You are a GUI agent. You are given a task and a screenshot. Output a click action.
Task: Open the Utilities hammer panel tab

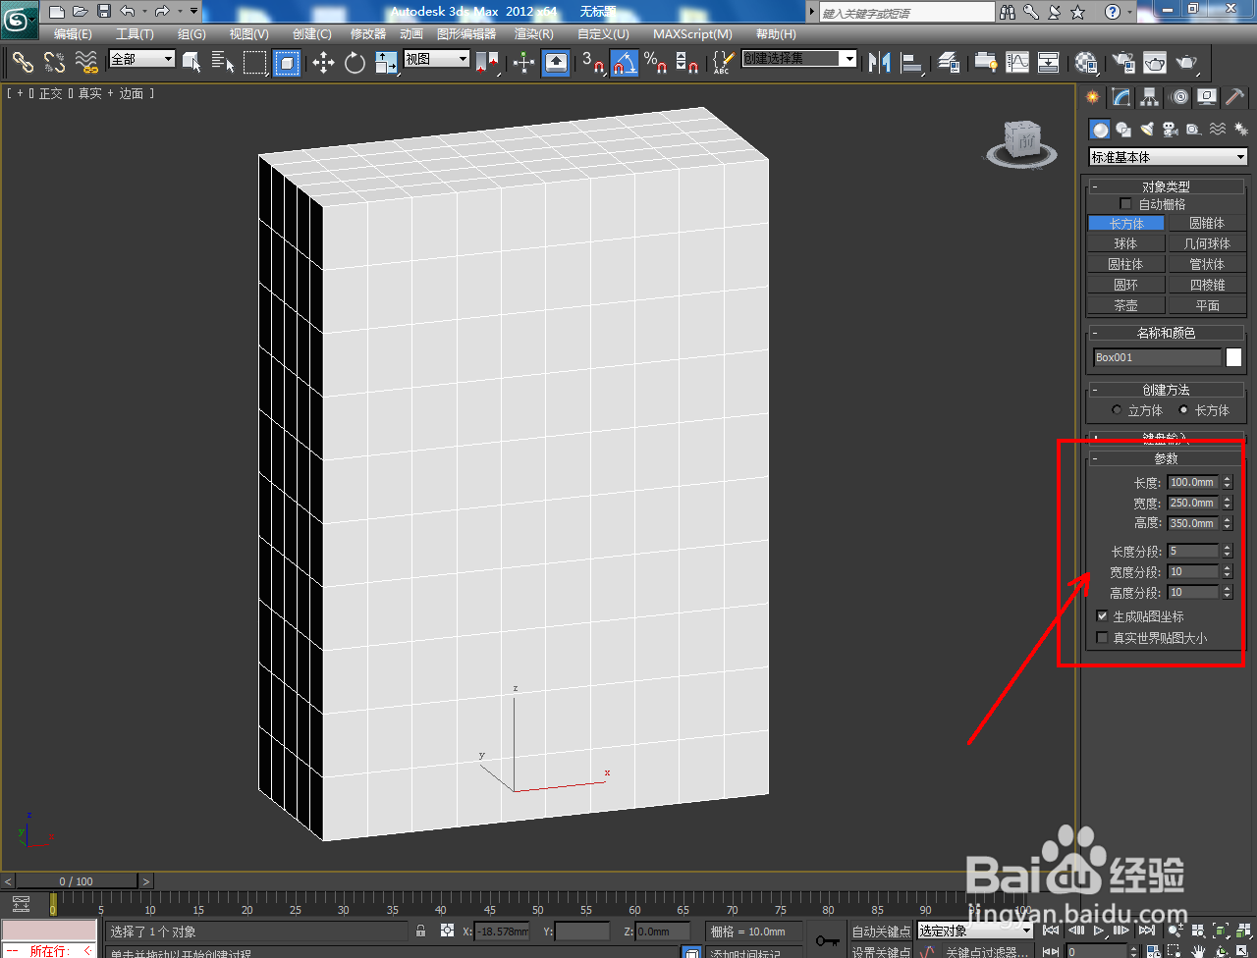point(1235,97)
